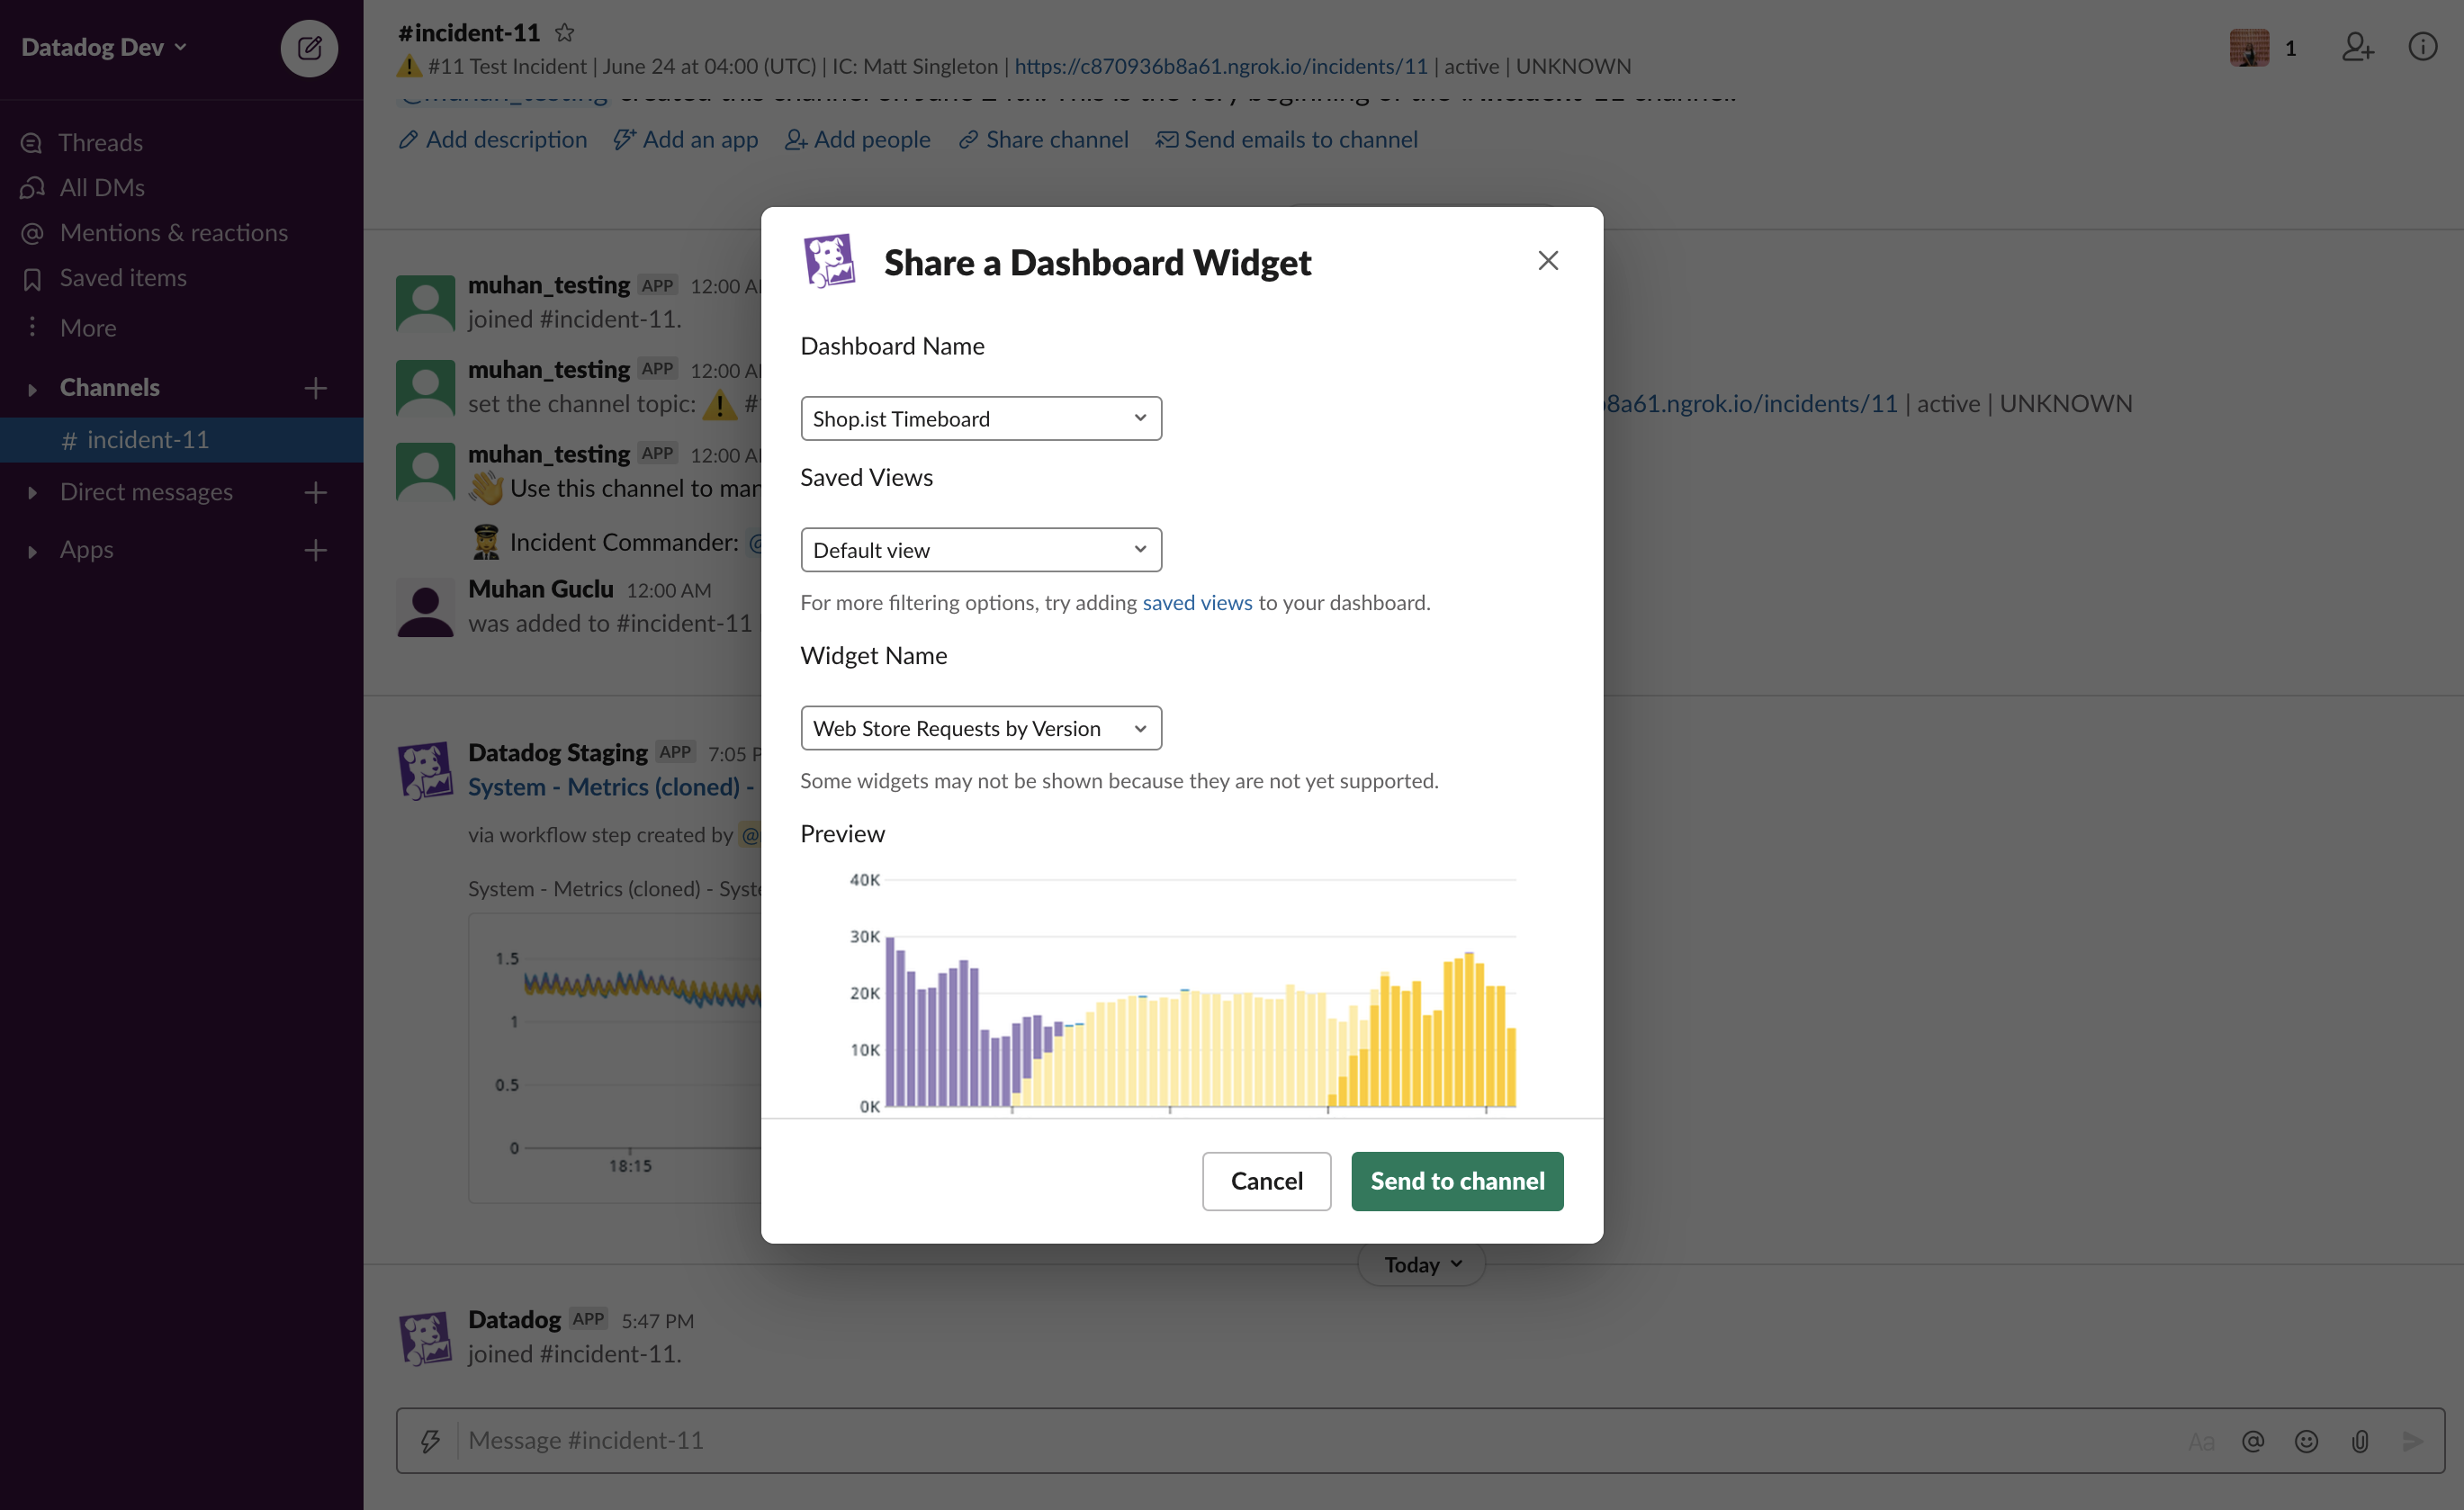Open the saved views link in the modal

1196,602
